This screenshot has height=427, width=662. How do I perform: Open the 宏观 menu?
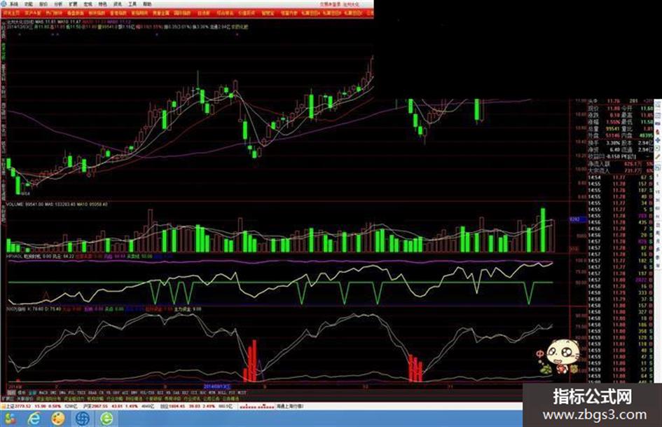88,4
